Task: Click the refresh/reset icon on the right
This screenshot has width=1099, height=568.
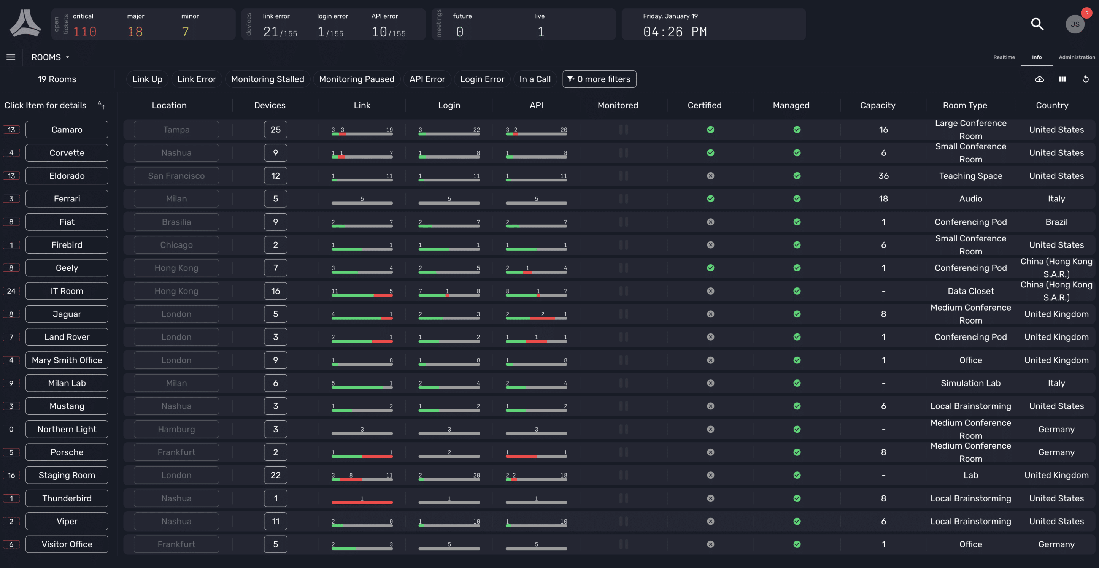Action: [x=1085, y=79]
